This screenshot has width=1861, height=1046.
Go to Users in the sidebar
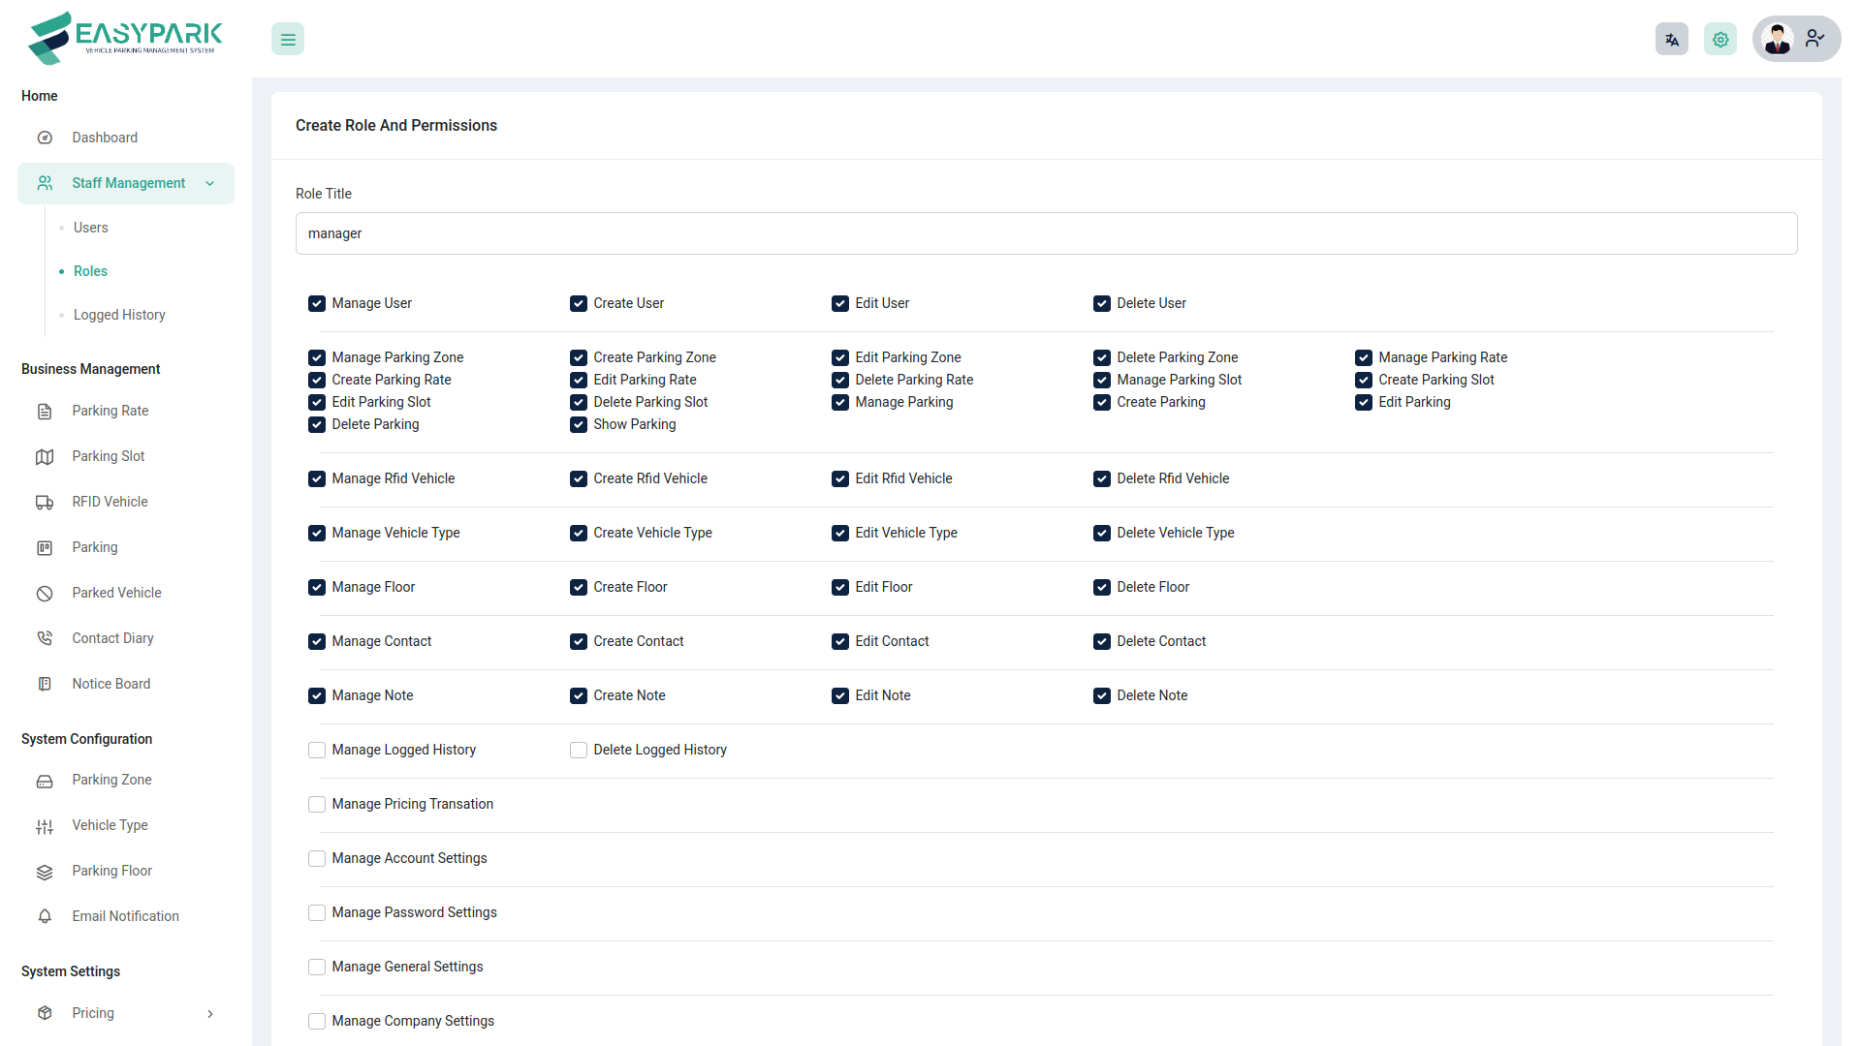point(90,228)
